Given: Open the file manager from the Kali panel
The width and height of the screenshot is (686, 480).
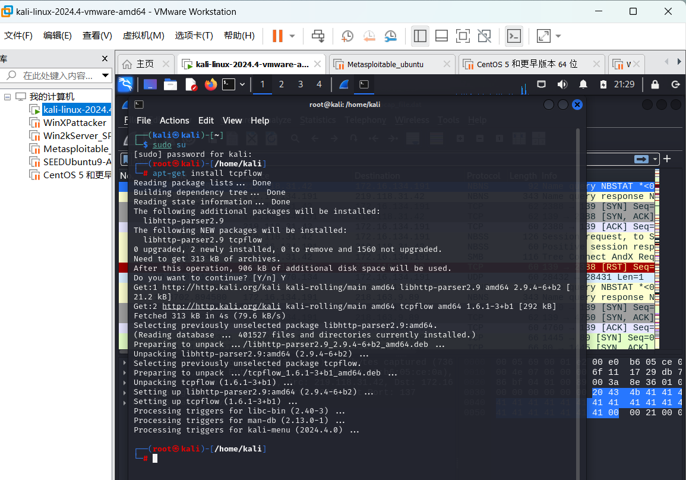Looking at the screenshot, I should 170,84.
